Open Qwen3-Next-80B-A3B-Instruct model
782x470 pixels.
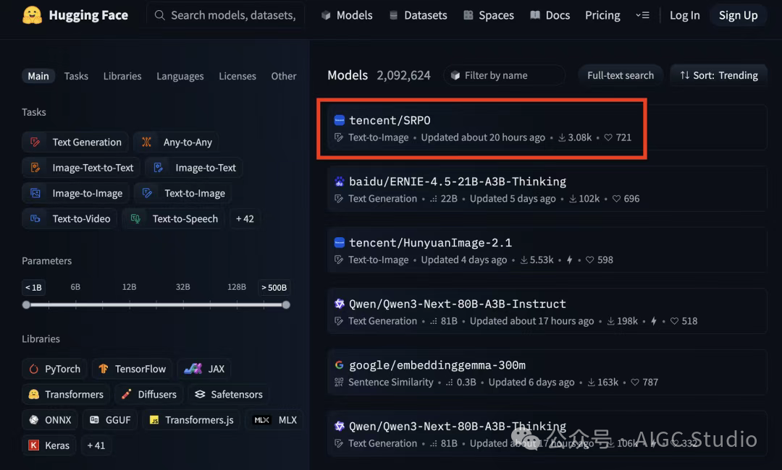(547, 312)
